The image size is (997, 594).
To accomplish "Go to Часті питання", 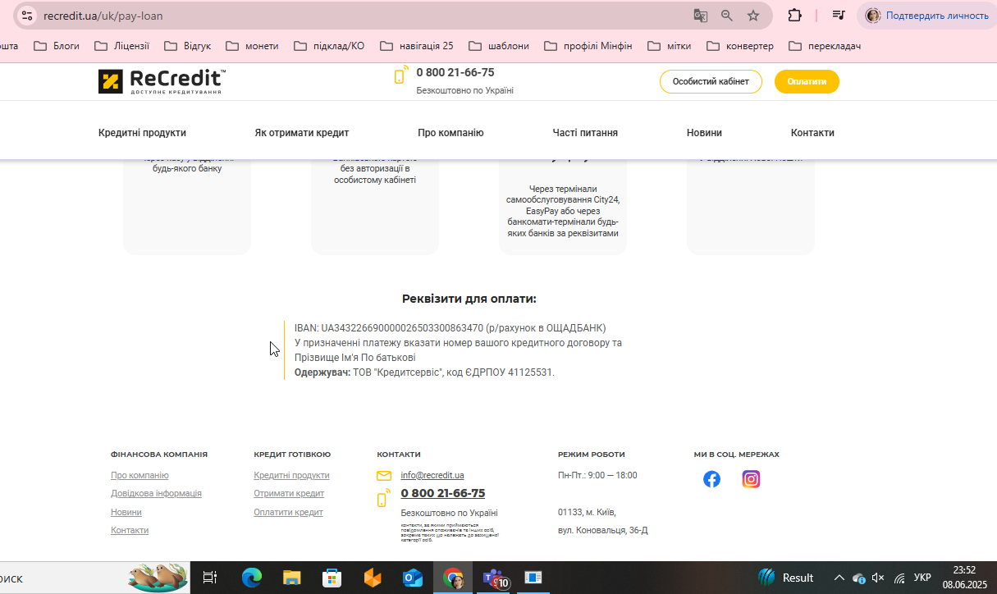I will [x=585, y=133].
